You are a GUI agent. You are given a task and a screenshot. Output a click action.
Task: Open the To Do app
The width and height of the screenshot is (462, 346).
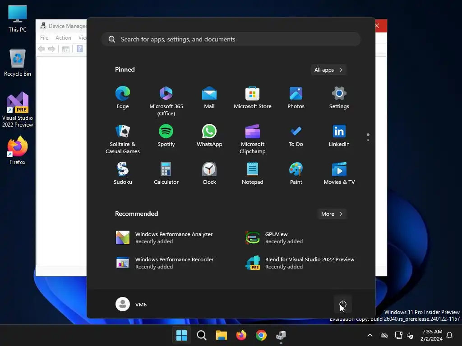click(296, 136)
